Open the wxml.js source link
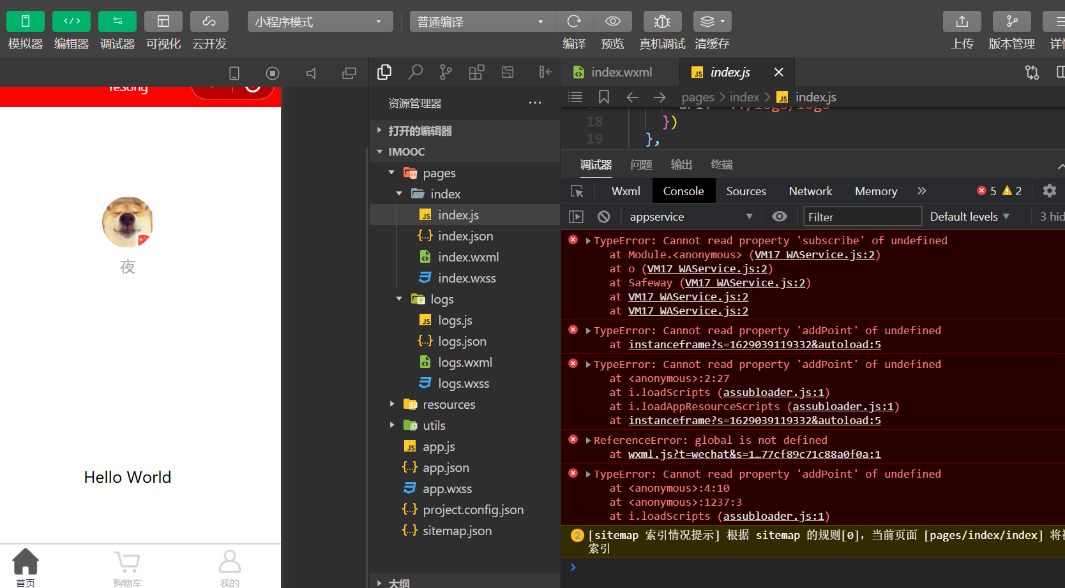This screenshot has height=588, width=1065. [754, 454]
